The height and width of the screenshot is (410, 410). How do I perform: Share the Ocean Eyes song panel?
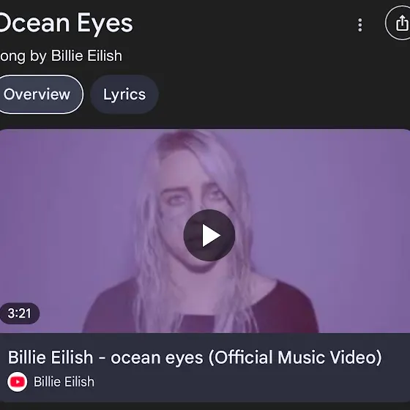tap(398, 23)
